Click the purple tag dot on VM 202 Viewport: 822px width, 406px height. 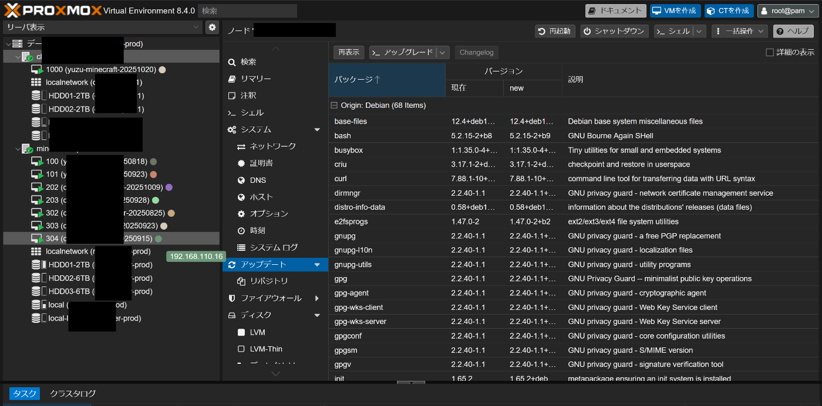pyautogui.click(x=169, y=187)
